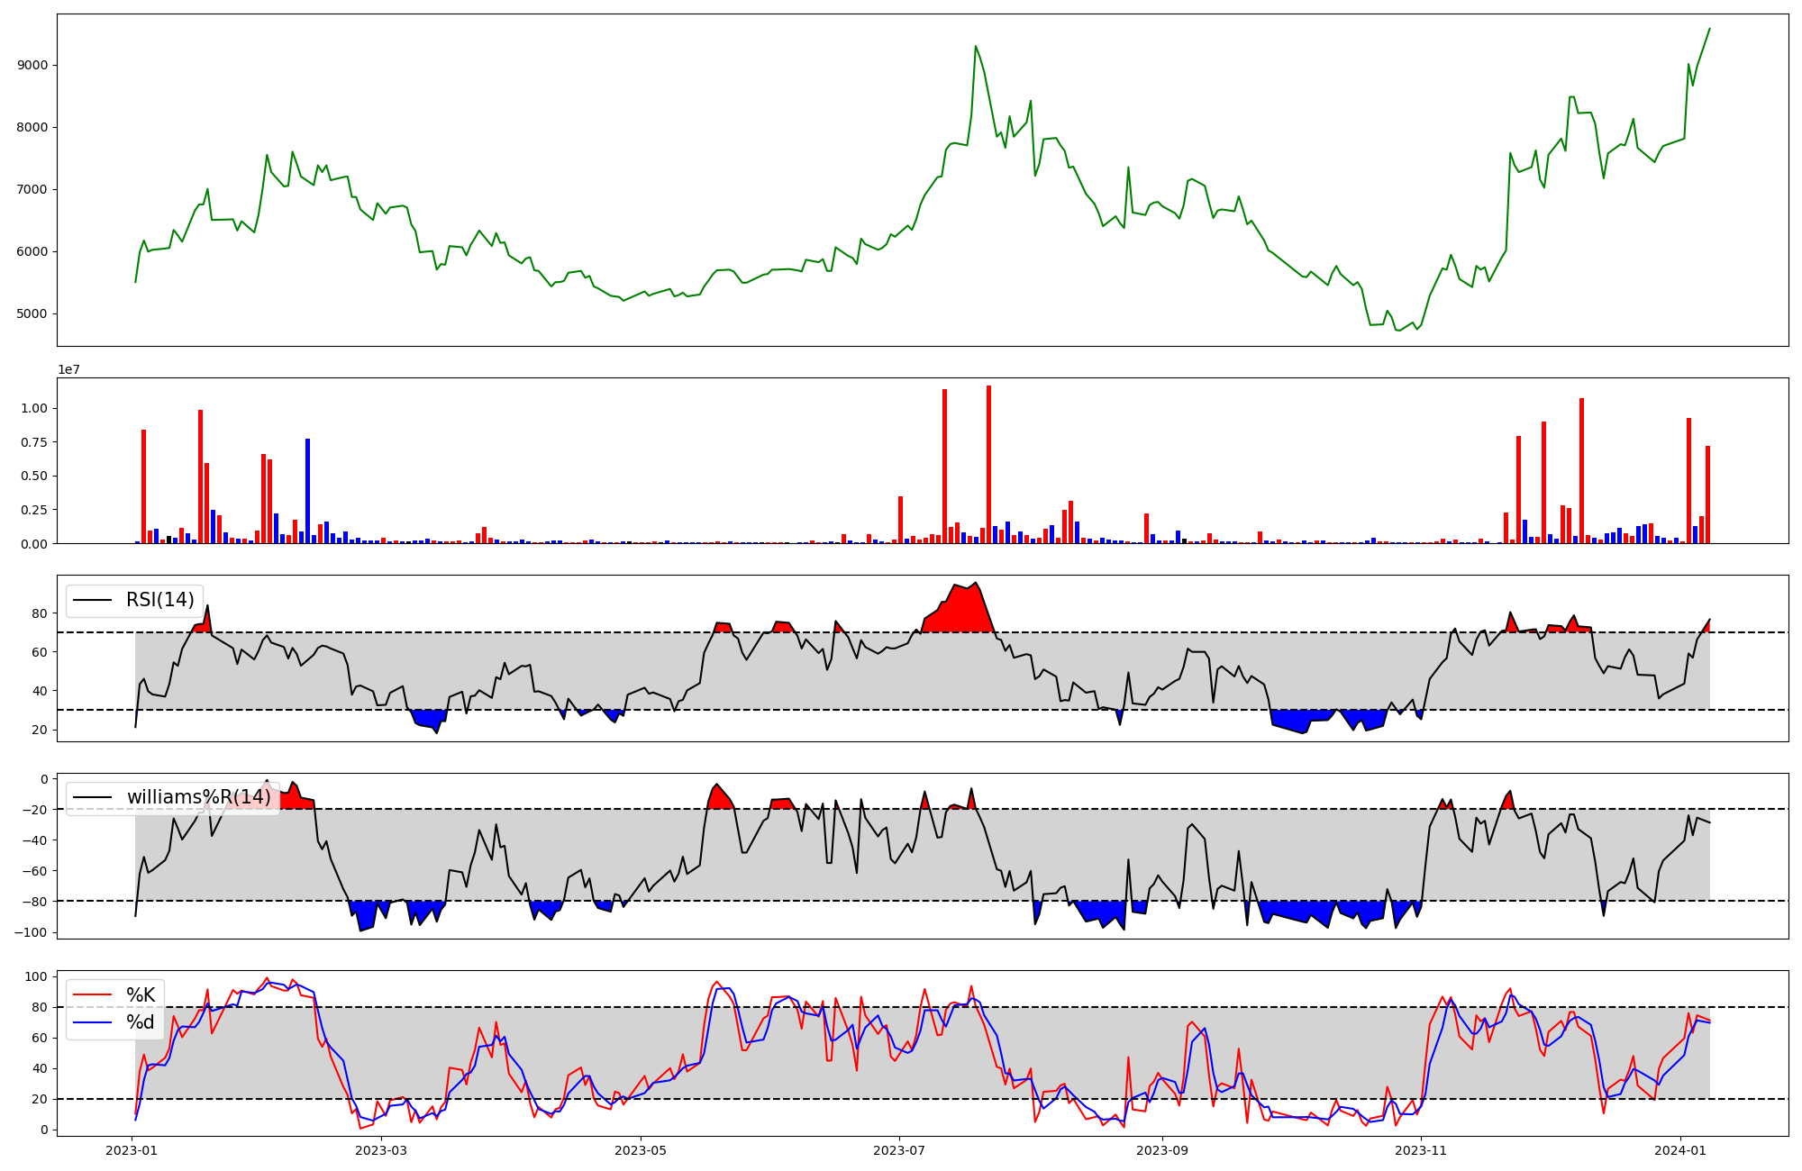Click the 1.00 volume axis tick label
This screenshot has width=1802, height=1171.
coord(34,408)
